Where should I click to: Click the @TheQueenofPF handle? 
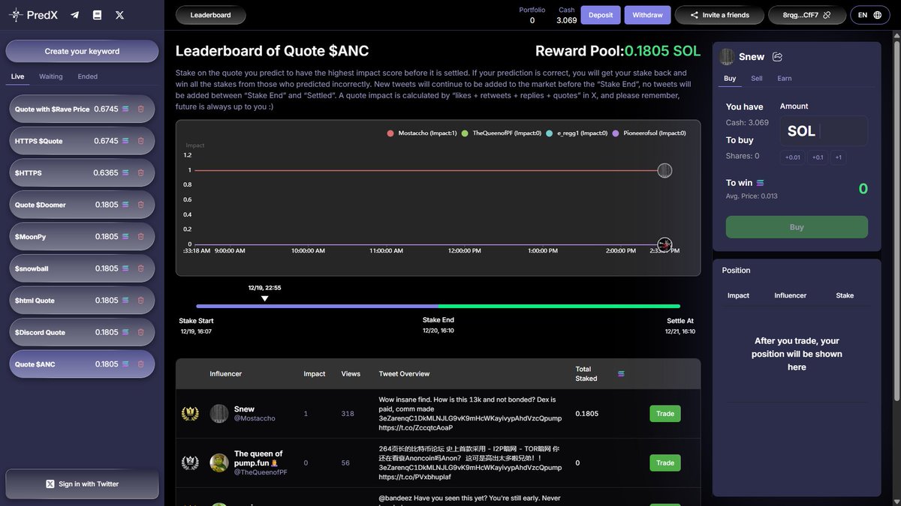[261, 473]
